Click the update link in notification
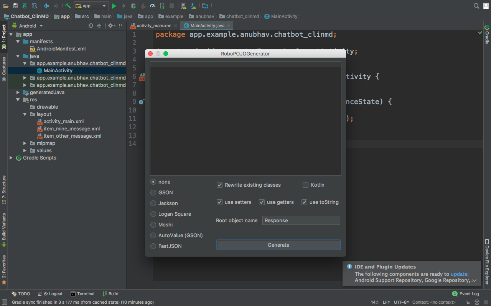This screenshot has width=491, height=306. click(459, 274)
